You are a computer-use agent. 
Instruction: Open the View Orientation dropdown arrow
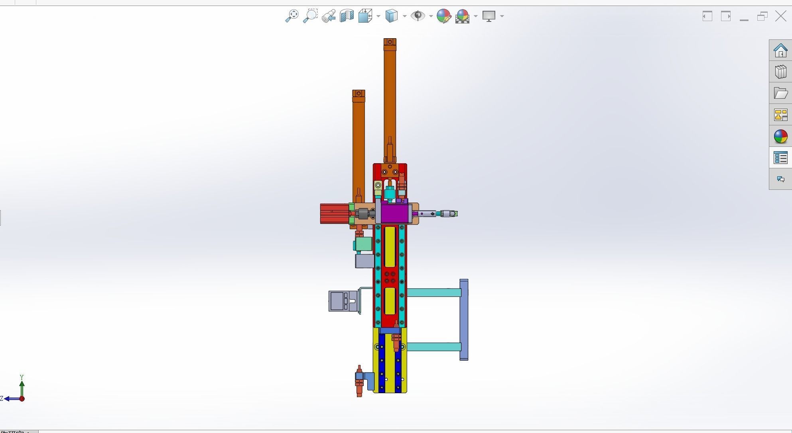(378, 16)
